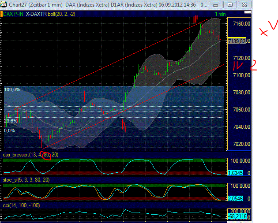The height and width of the screenshot is (223, 278).
Task: Click the 7080,00 price axis label
Action: (x=241, y=93)
